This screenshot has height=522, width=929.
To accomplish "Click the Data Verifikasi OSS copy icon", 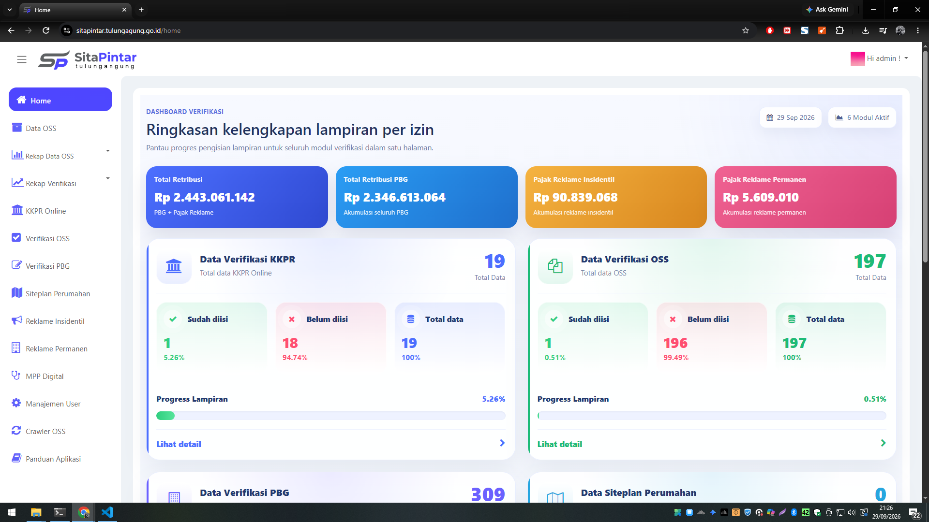I will point(555,266).
